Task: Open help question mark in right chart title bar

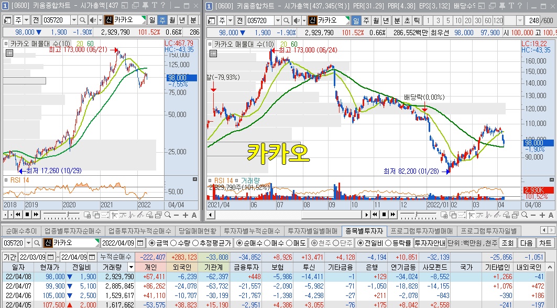Action: click(x=519, y=5)
